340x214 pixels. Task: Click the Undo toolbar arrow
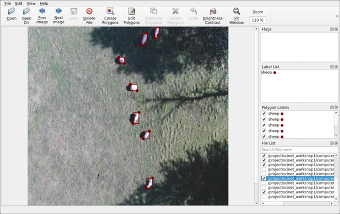pos(193,11)
